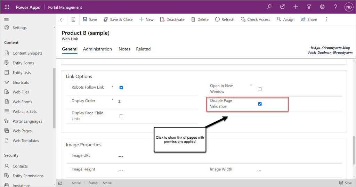The width and height of the screenshot is (356, 187).
Task: Open the Notes tab
Action: (x=124, y=49)
